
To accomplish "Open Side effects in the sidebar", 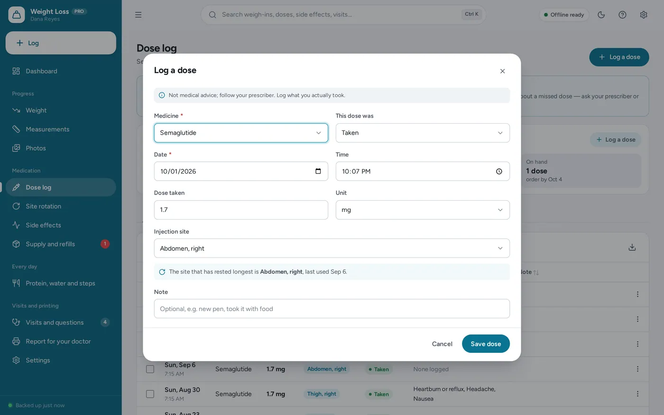I will pyautogui.click(x=61, y=225).
